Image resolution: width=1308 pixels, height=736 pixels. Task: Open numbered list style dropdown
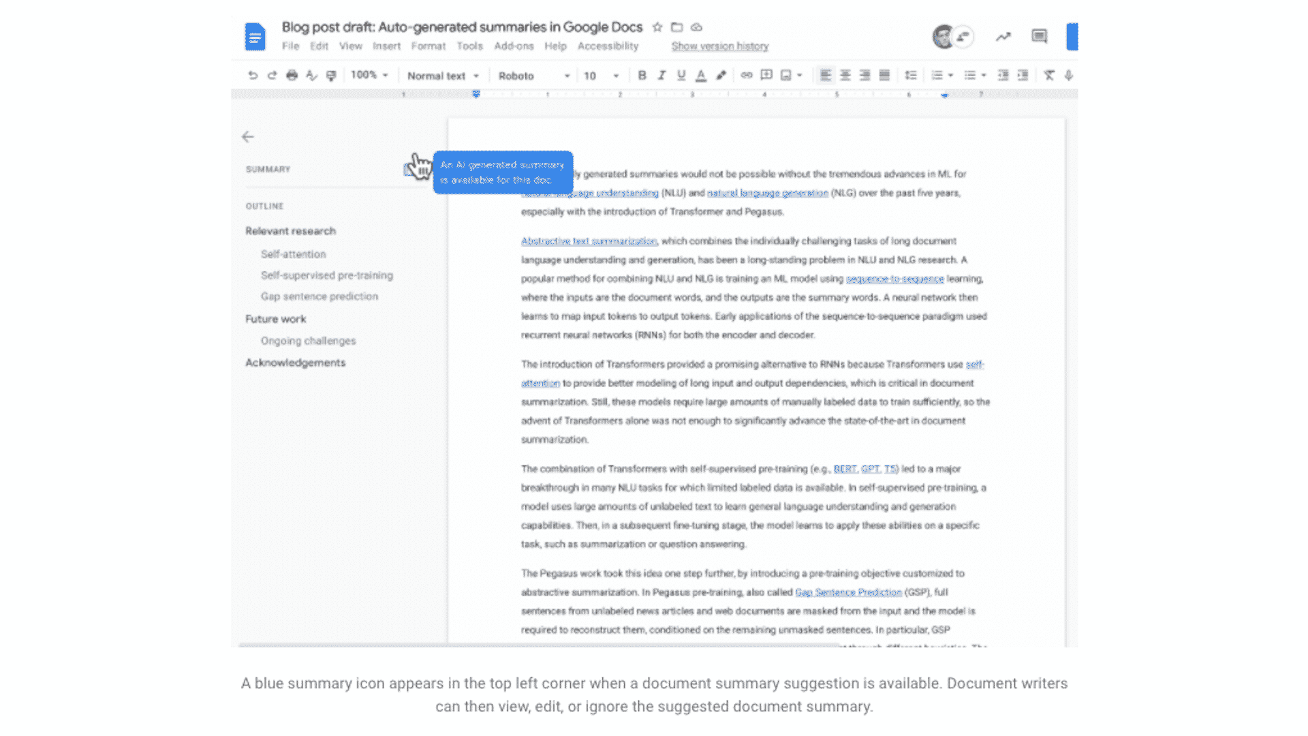(x=951, y=76)
